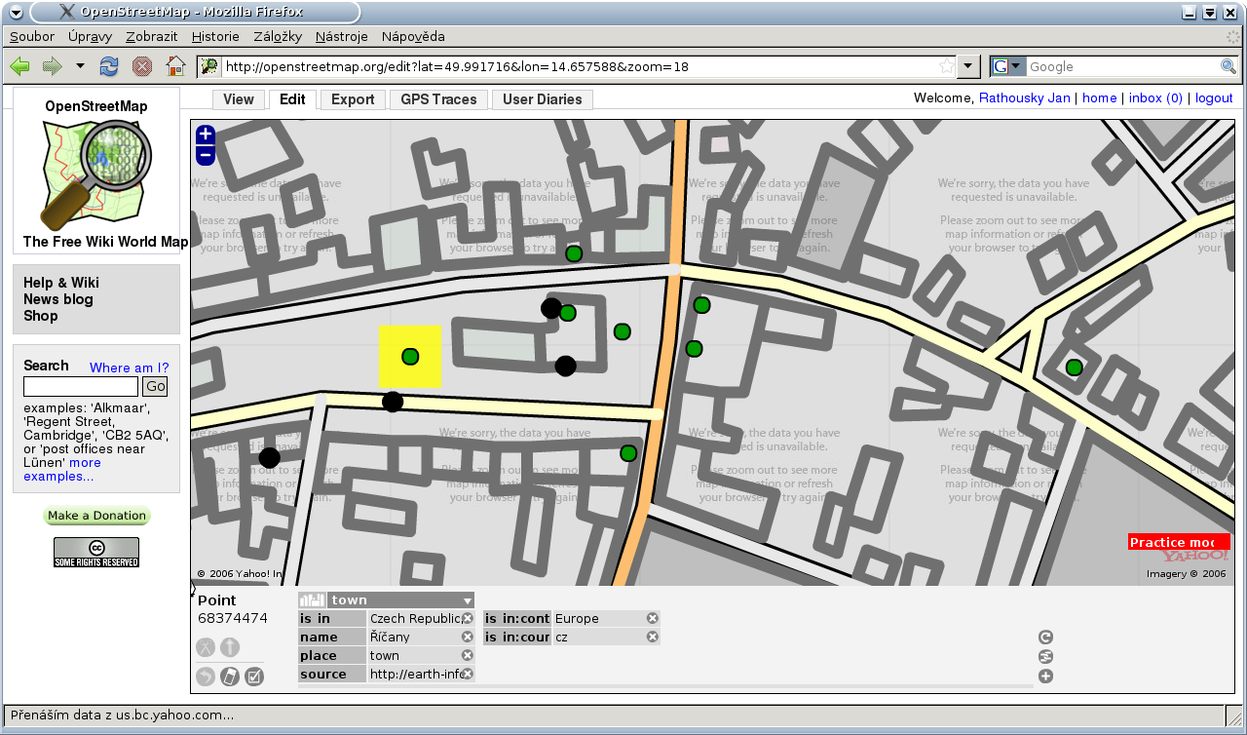
Task: Click the middle round icon above add tag
Action: coord(1045,657)
